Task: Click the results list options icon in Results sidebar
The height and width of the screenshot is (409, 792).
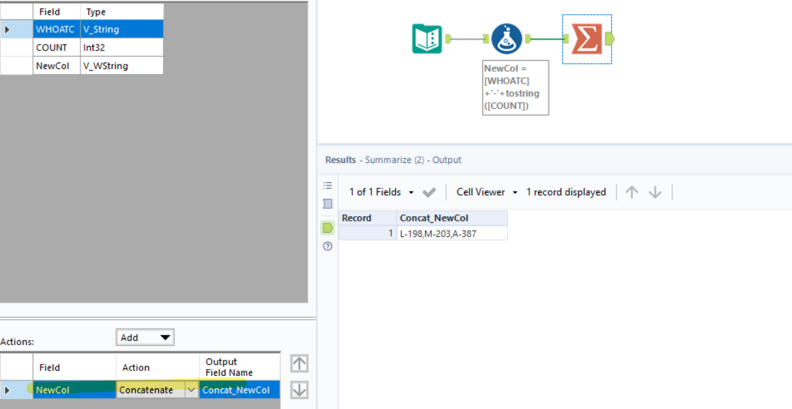Action: 327,185
